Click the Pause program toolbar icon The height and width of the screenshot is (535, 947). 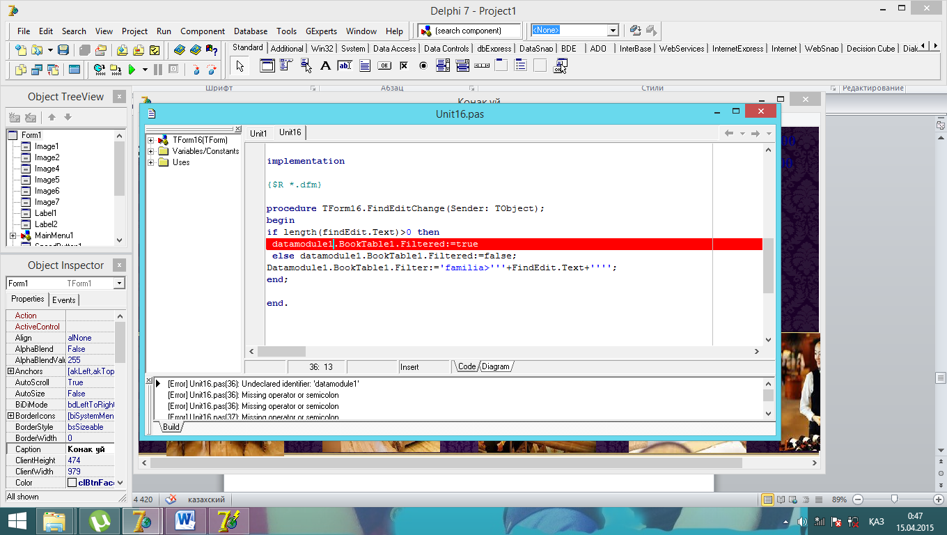(158, 69)
